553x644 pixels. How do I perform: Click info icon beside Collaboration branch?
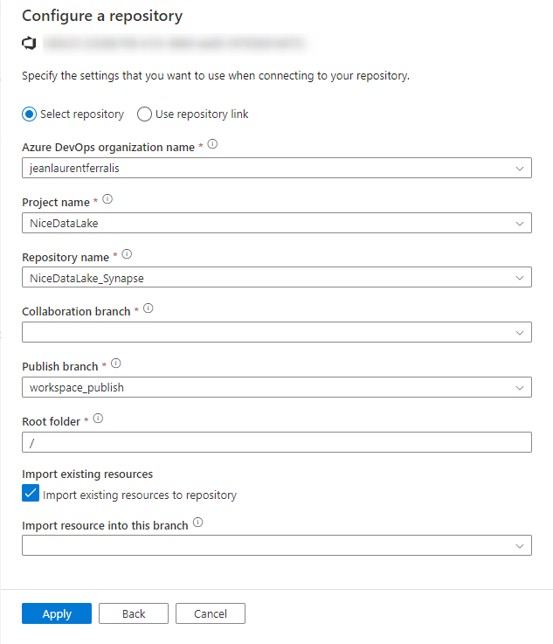click(x=149, y=308)
